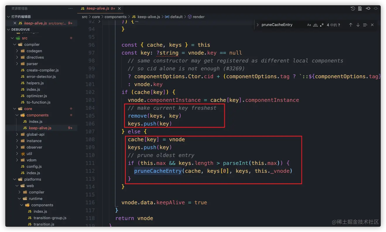Toggle match case in find widget
Image resolution: width=386 pixels, height=232 pixels.
coord(309,25)
